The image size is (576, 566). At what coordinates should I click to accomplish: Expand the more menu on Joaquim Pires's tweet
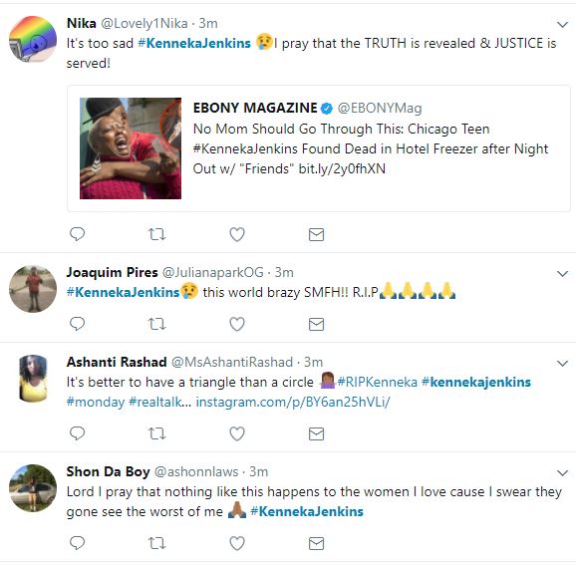[562, 274]
